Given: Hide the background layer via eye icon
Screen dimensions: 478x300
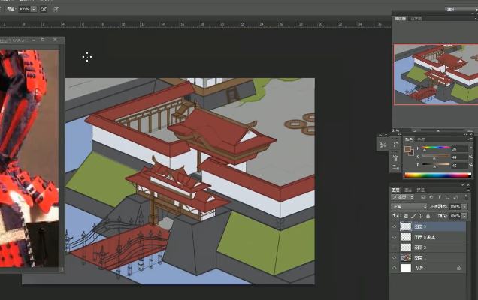Looking at the screenshot, I should coord(395,267).
